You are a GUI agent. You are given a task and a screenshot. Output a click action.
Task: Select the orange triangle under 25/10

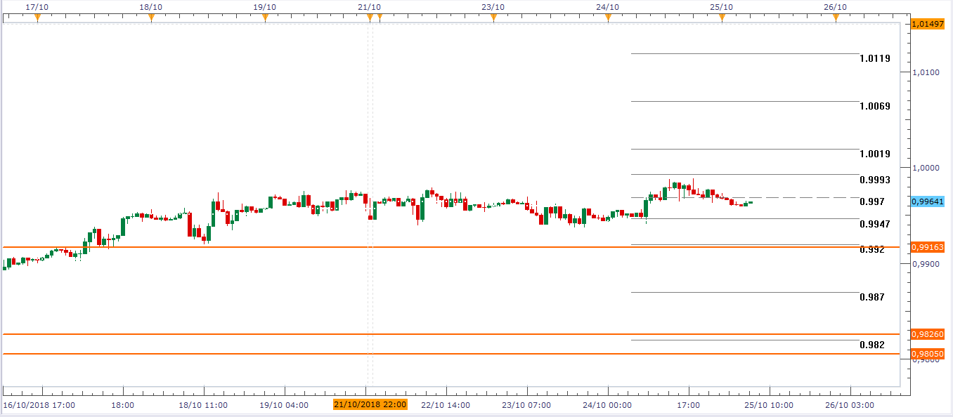pyautogui.click(x=722, y=18)
